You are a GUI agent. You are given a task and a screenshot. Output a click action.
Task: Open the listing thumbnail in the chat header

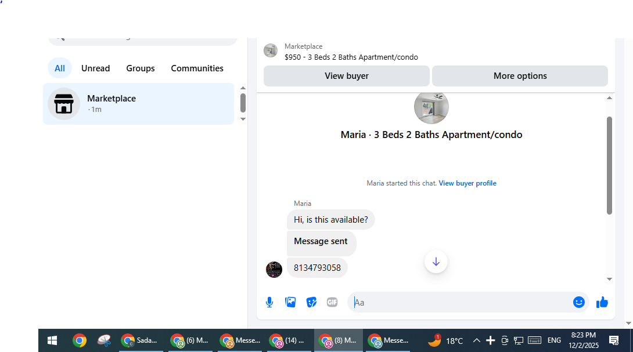click(x=271, y=51)
